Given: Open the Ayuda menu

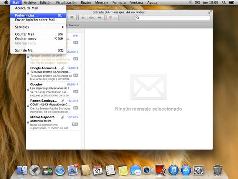Looking at the screenshot, I should (152, 3).
